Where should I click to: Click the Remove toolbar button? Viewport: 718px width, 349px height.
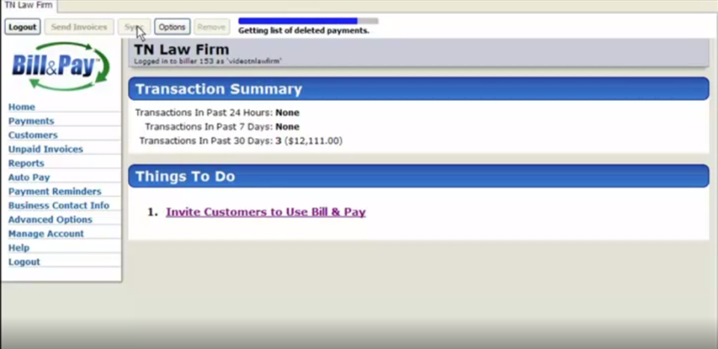click(x=212, y=27)
